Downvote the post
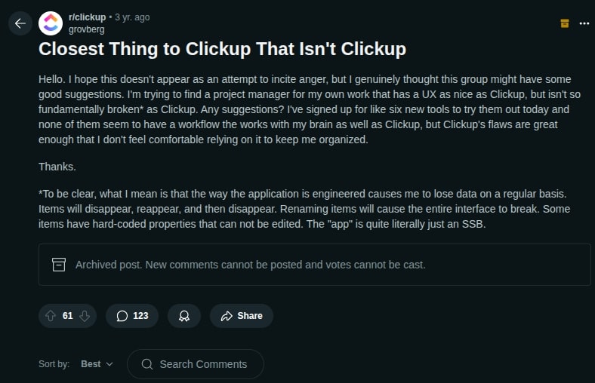The width and height of the screenshot is (595, 383). pyautogui.click(x=85, y=316)
